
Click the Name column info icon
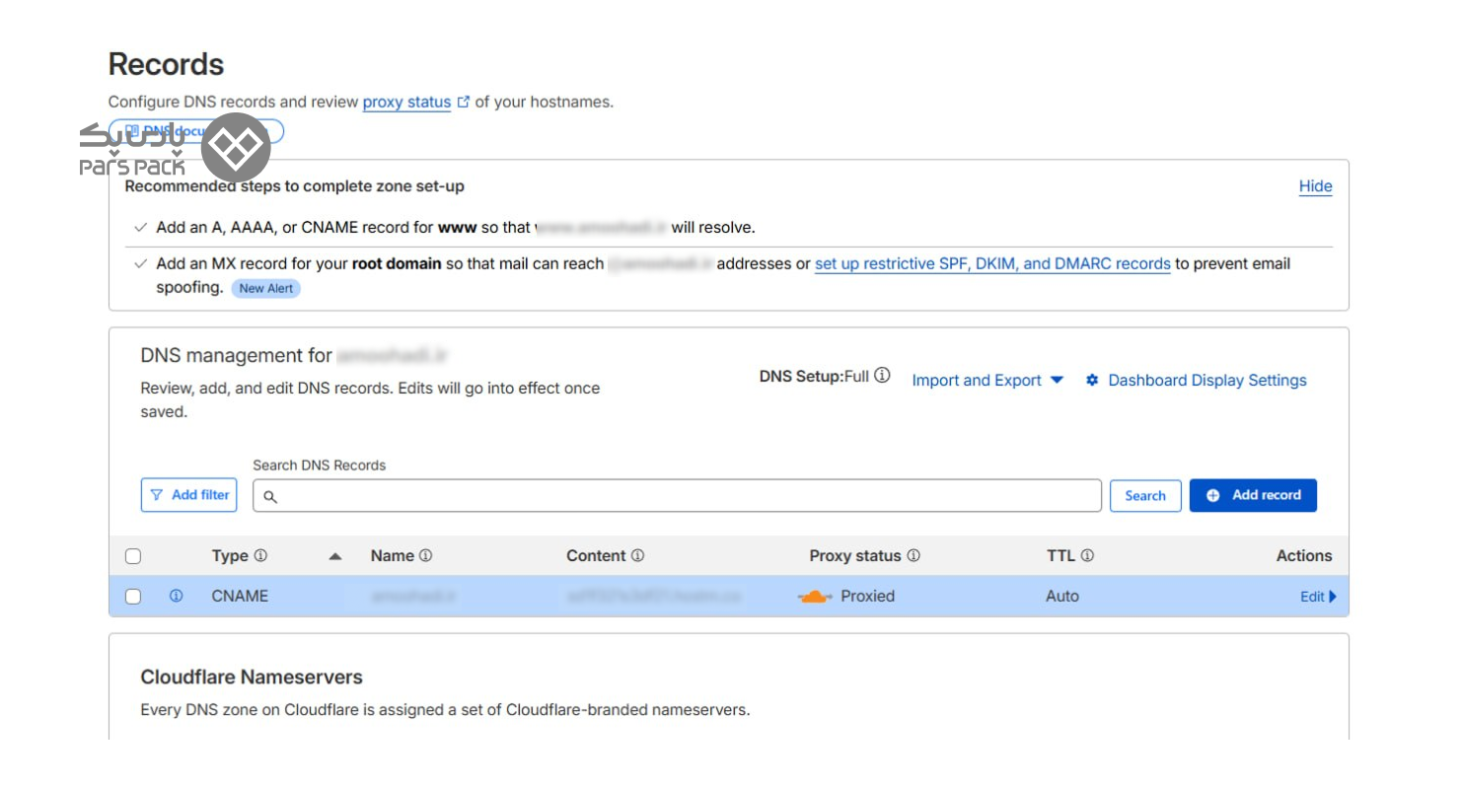coord(425,556)
